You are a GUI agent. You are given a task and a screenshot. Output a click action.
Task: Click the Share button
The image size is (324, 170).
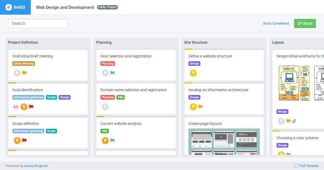[305, 23]
